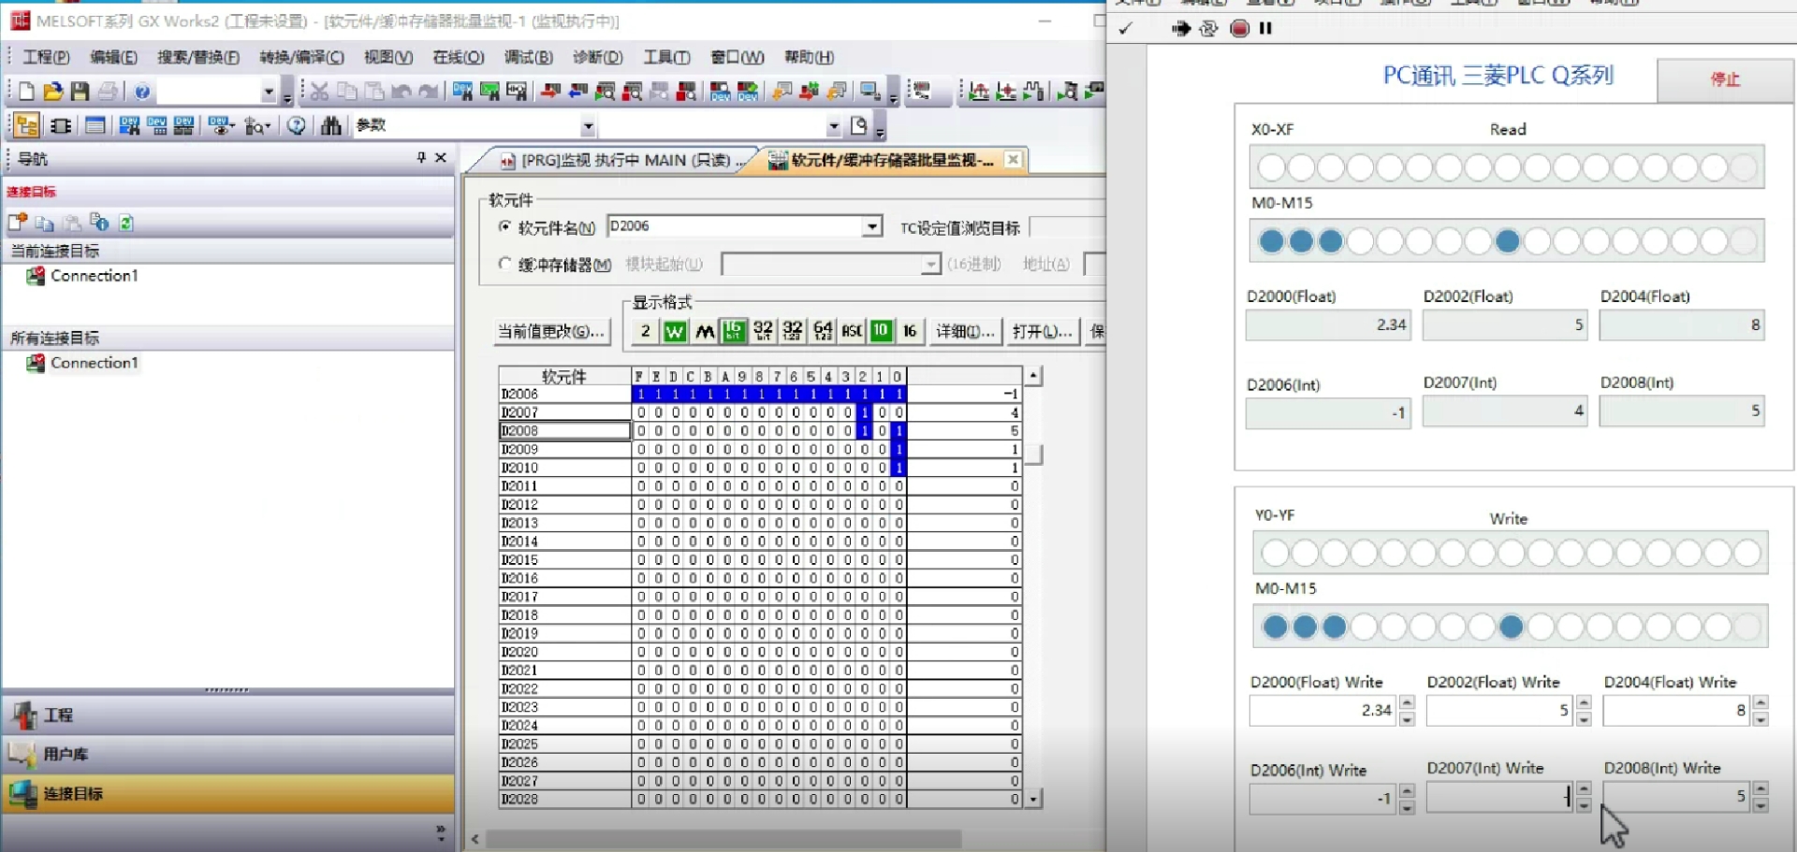Increment D2004(Float) Write spinner up
The image size is (1797, 852).
(1760, 702)
